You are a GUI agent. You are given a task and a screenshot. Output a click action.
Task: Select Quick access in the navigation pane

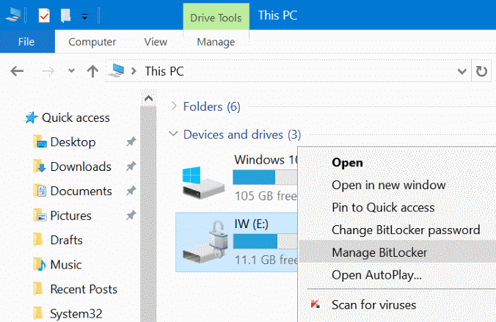(76, 117)
